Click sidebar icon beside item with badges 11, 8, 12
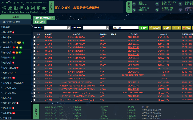Screen dimensions: 193x120 (2, 52)
